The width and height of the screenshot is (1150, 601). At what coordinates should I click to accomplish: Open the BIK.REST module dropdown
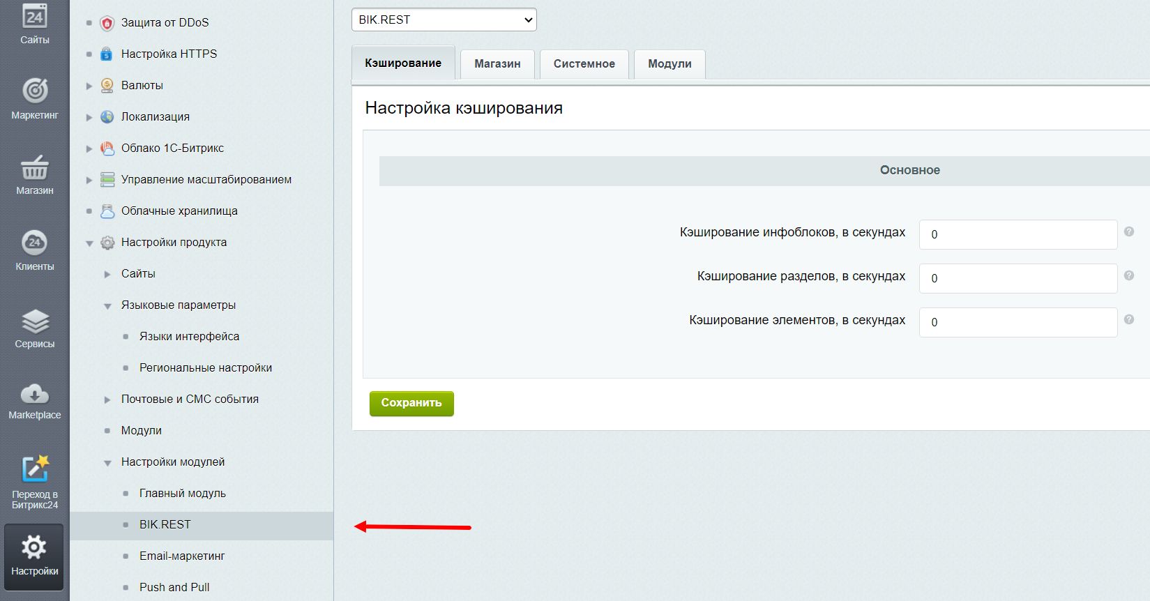(444, 20)
